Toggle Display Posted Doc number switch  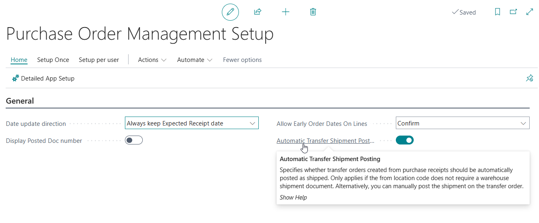(x=134, y=140)
